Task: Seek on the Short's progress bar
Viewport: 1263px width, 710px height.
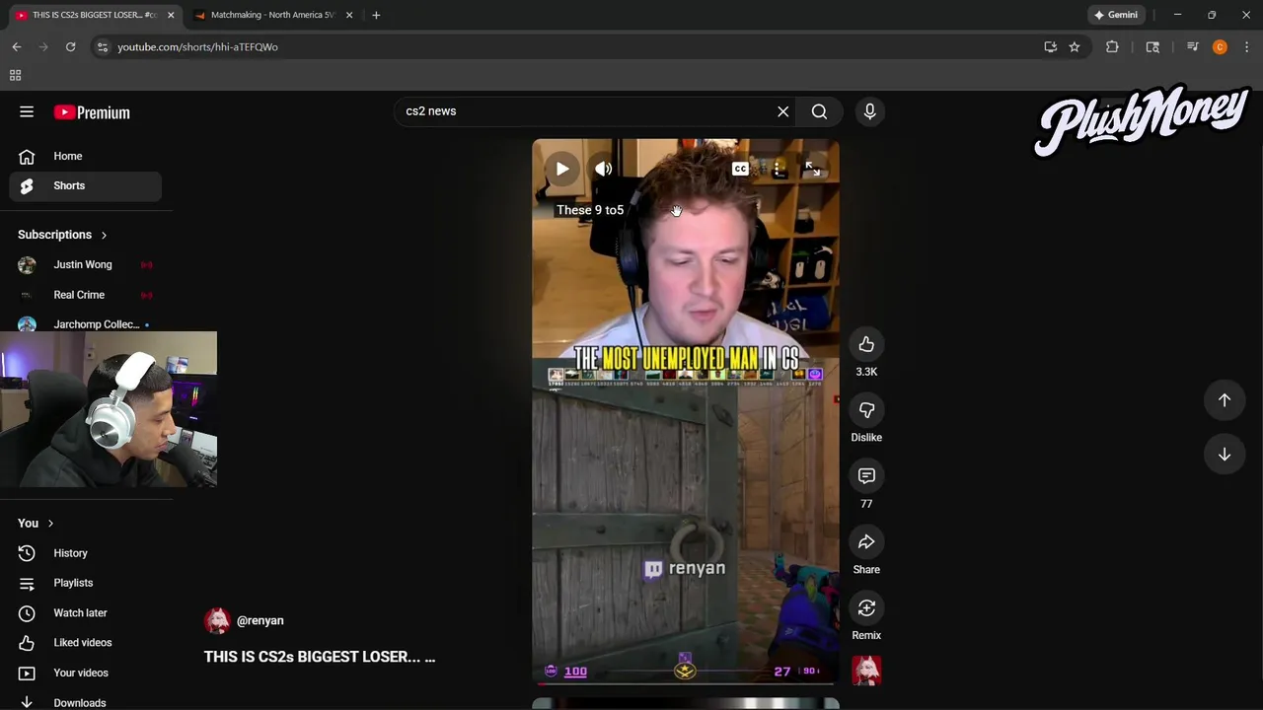Action: click(686, 683)
